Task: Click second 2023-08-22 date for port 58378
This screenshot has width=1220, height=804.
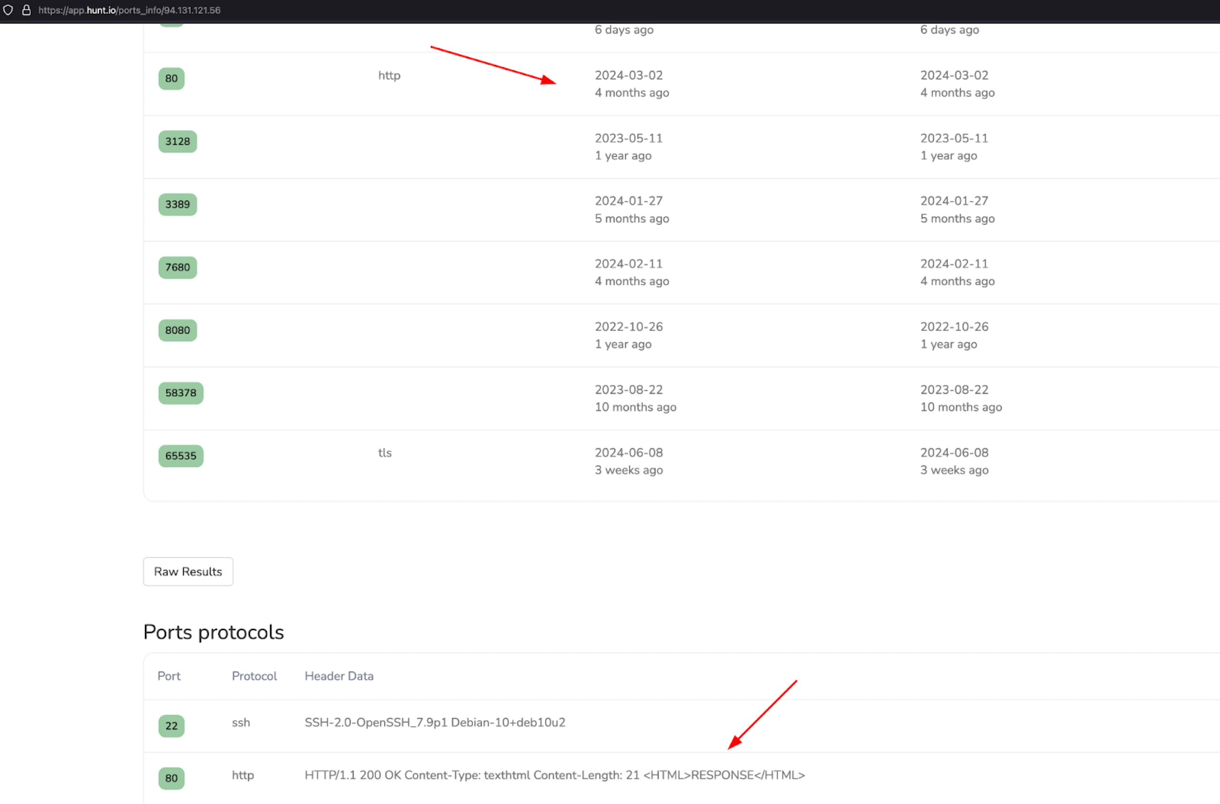Action: click(x=954, y=390)
